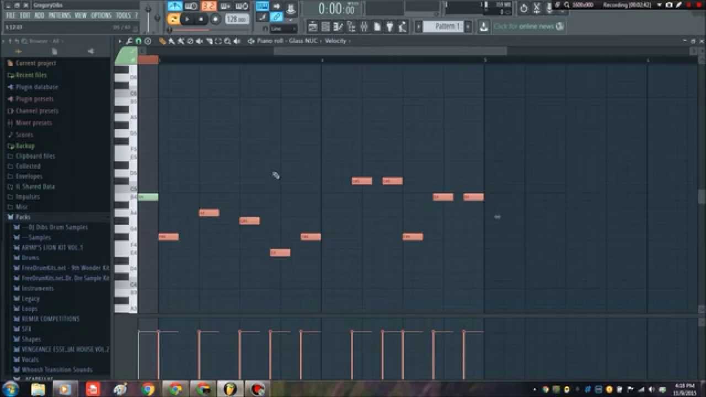
Task: Toggle the metronome button
Action: click(174, 6)
